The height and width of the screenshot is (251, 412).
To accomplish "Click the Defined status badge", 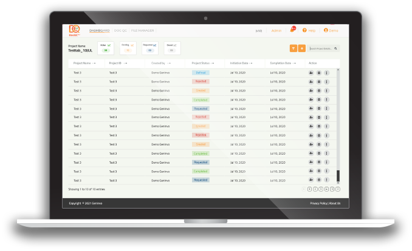I will coord(201,73).
